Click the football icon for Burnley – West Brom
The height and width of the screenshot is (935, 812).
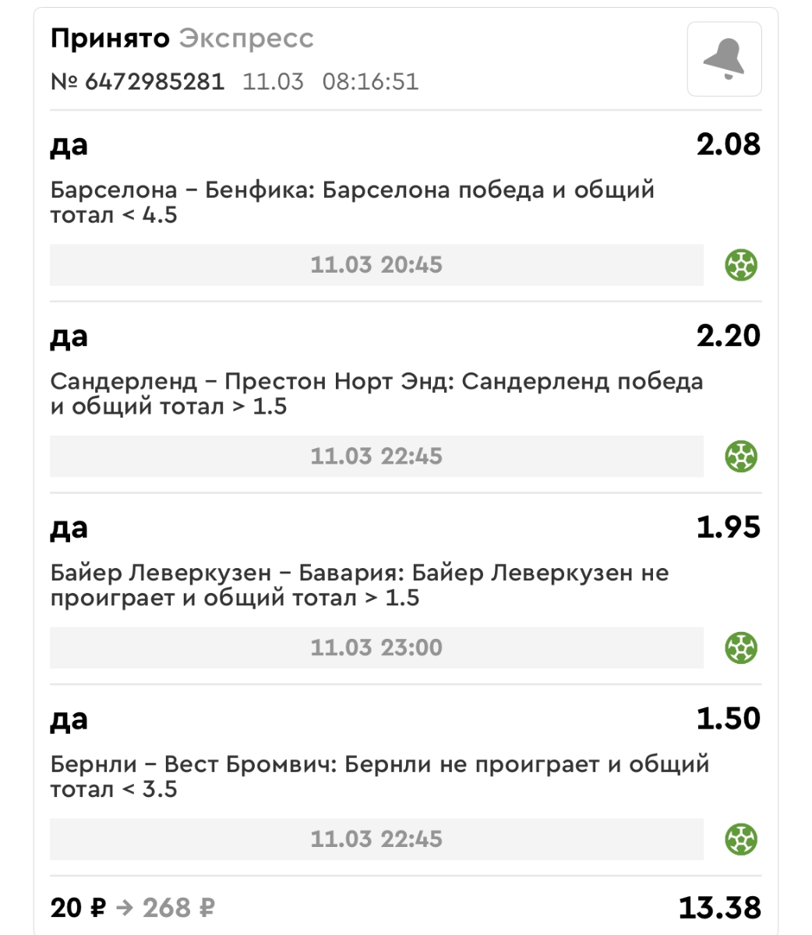coord(741,840)
